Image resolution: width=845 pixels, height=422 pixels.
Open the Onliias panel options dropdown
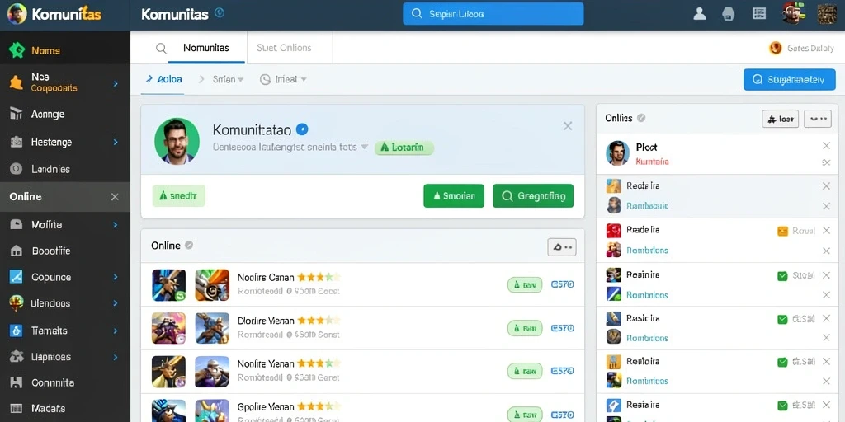click(818, 119)
